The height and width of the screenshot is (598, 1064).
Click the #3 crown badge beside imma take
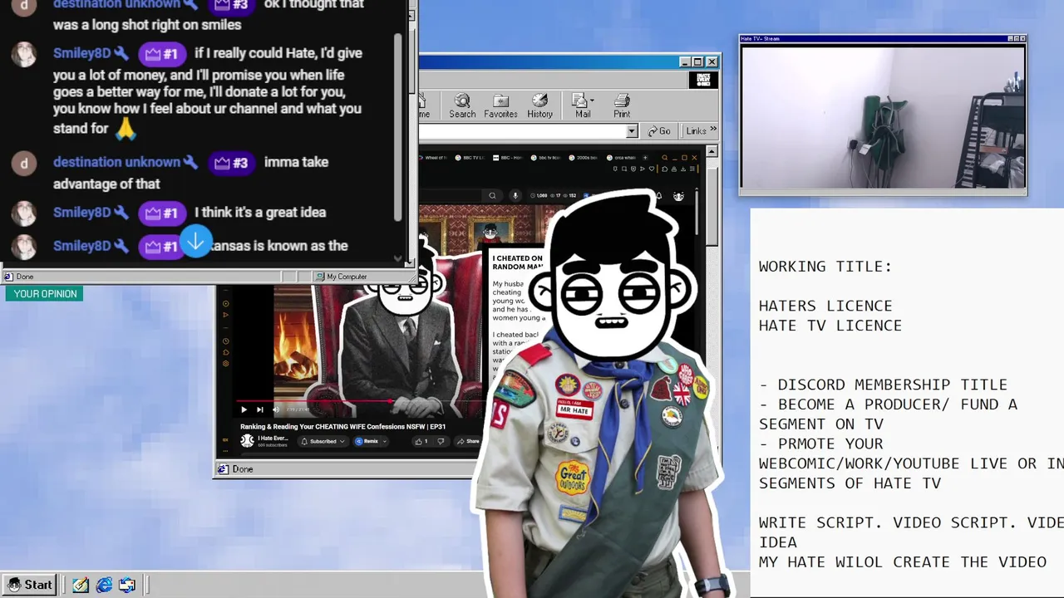click(231, 163)
